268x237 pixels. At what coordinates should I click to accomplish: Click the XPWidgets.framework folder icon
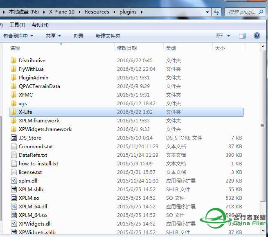[x=14, y=129]
